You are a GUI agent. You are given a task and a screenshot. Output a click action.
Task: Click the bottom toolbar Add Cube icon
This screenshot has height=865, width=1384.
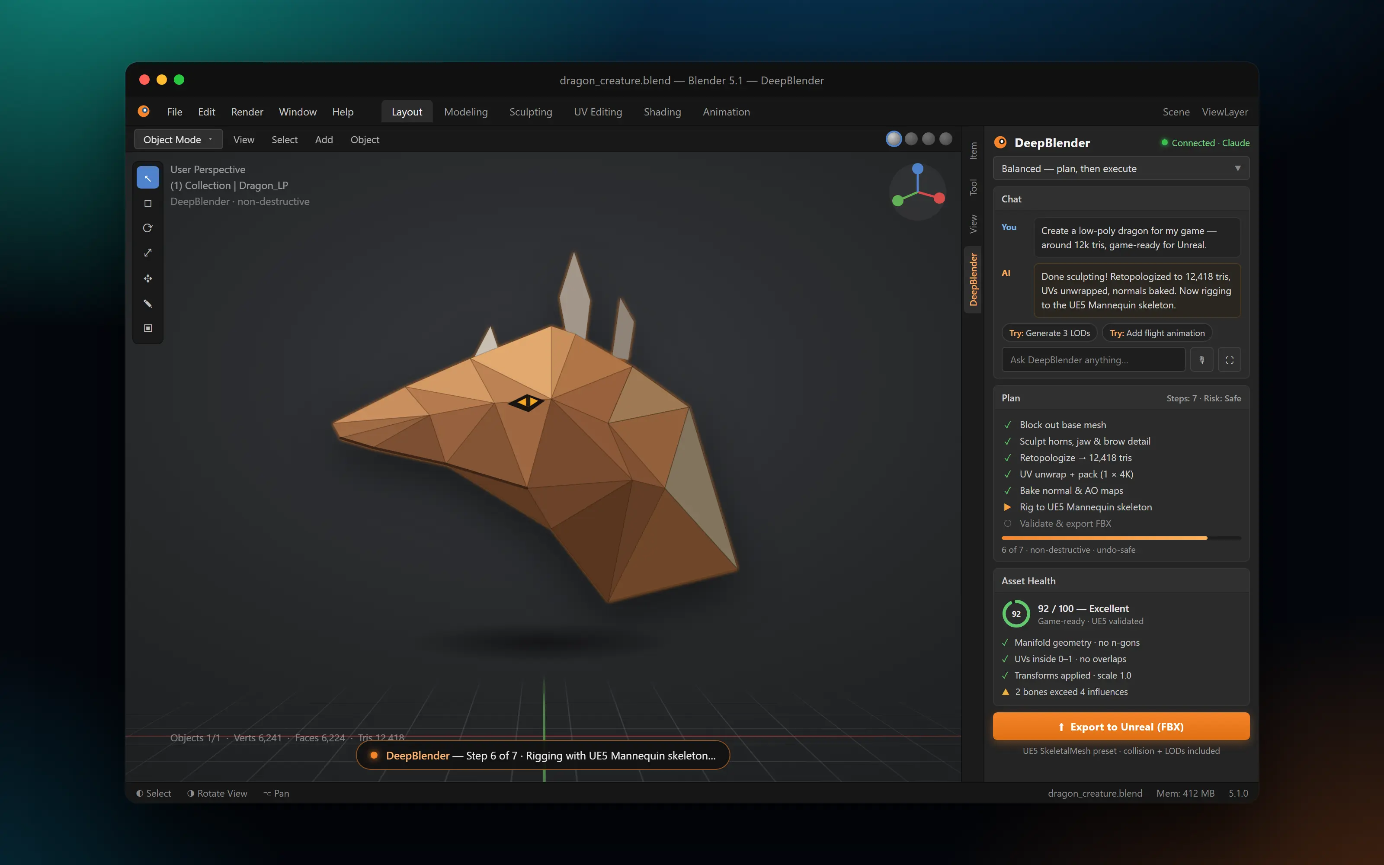point(147,328)
